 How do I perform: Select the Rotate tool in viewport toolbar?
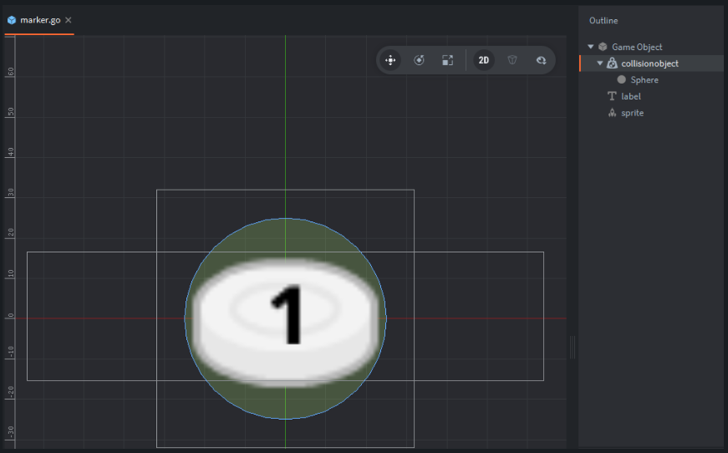pyautogui.click(x=419, y=60)
